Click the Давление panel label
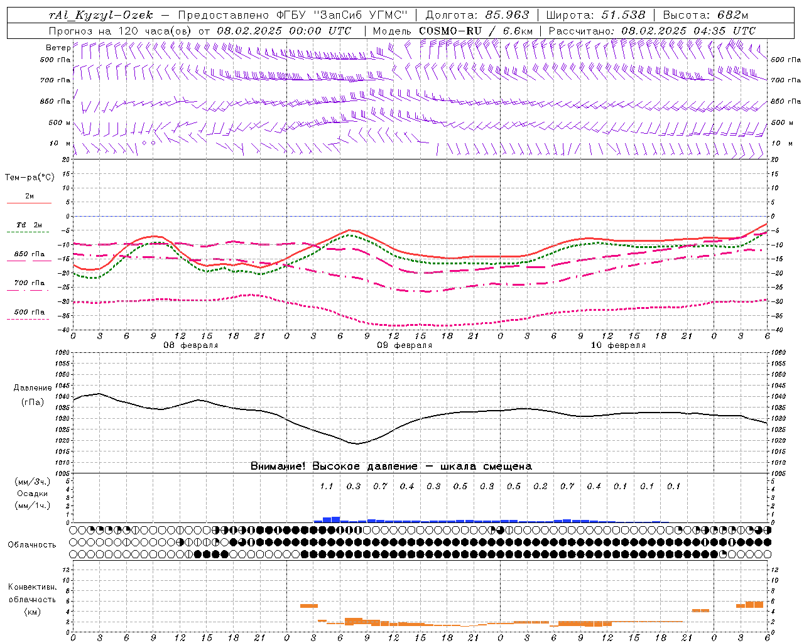804x643 pixels. 33,388
